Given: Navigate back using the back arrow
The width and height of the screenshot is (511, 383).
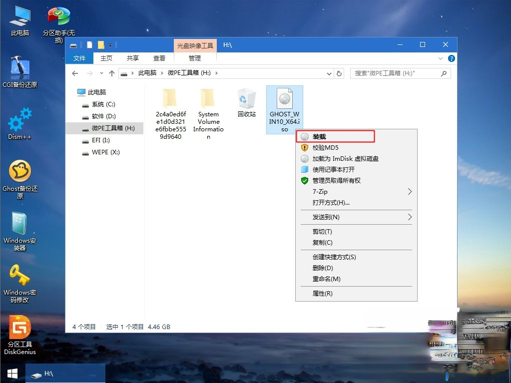Looking at the screenshot, I should (75, 73).
